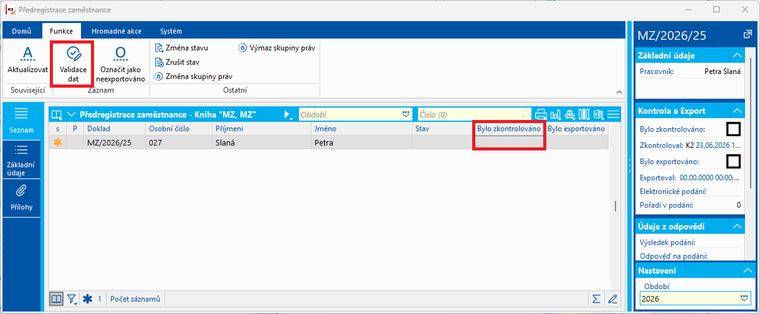
Task: Click the asterisk marker in the first row
Action: click(58, 142)
